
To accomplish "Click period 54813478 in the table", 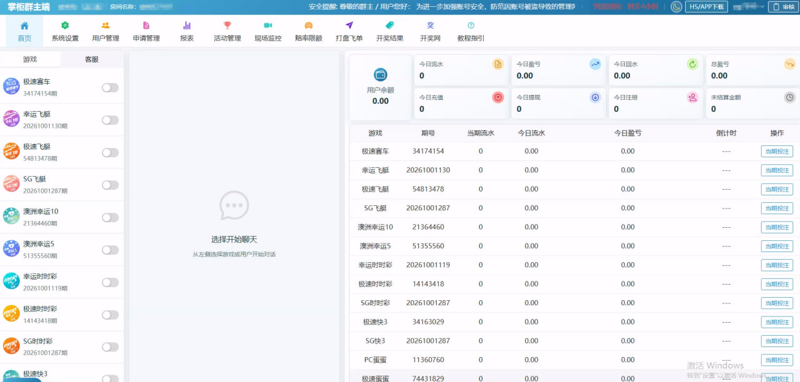I will pyautogui.click(x=428, y=189).
